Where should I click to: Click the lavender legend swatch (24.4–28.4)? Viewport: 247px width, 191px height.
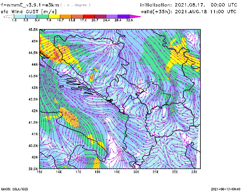112,16
